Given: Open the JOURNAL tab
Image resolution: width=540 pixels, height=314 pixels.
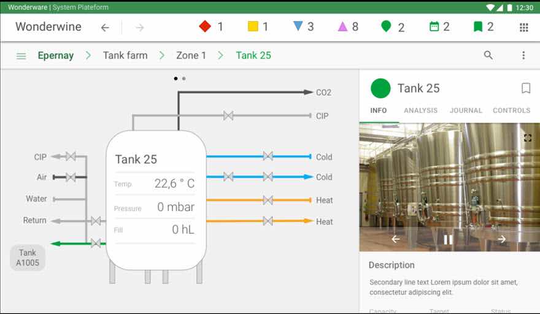Looking at the screenshot, I should 466,110.
